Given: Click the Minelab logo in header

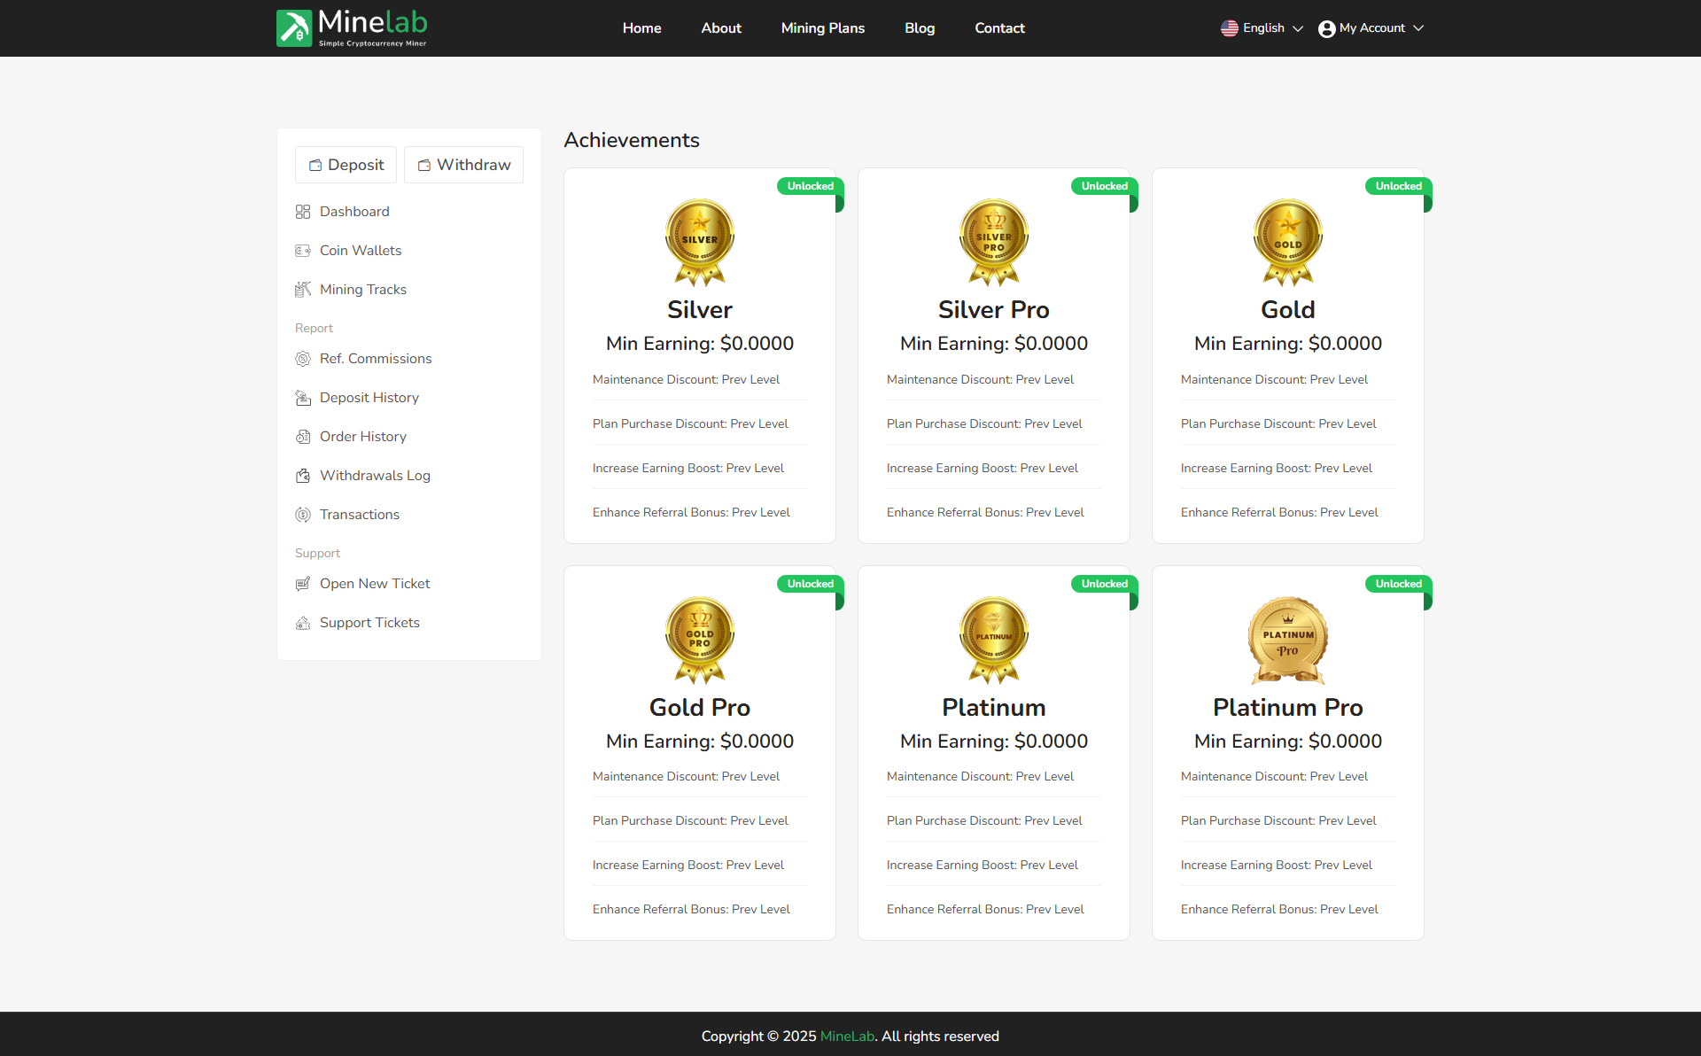Looking at the screenshot, I should (352, 28).
